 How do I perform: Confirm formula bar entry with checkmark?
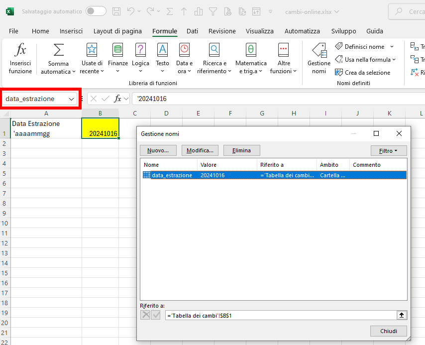pos(106,99)
